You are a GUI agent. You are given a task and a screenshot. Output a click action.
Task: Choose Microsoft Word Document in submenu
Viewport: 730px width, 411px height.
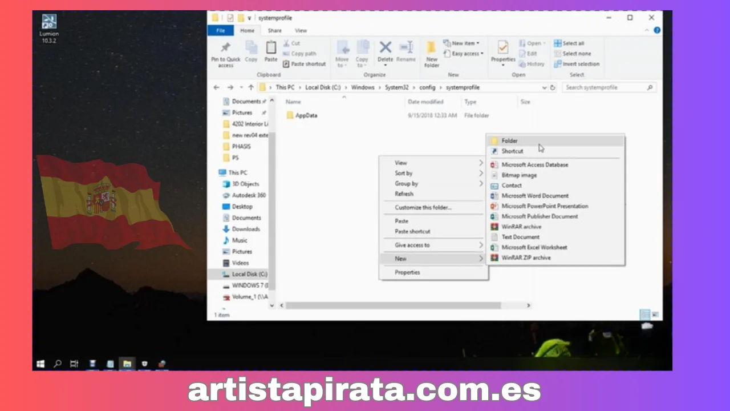click(x=554, y=196)
